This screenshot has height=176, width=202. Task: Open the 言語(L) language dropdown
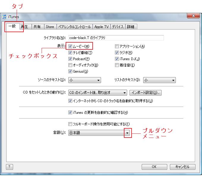tap(99, 133)
